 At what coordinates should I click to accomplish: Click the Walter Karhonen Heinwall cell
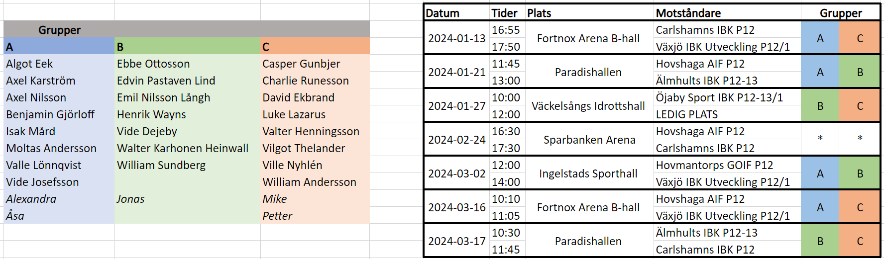click(183, 148)
